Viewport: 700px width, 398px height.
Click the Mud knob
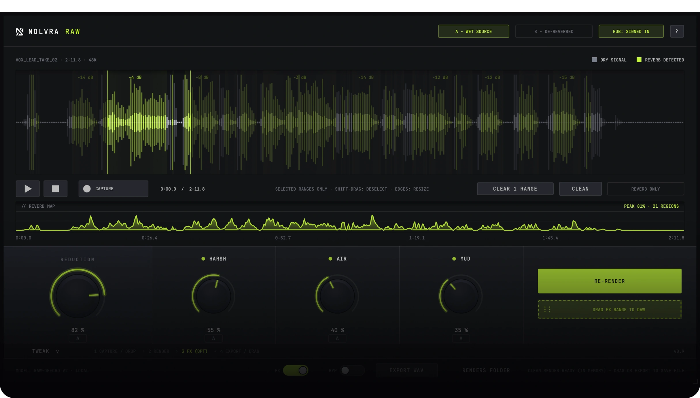tap(461, 296)
